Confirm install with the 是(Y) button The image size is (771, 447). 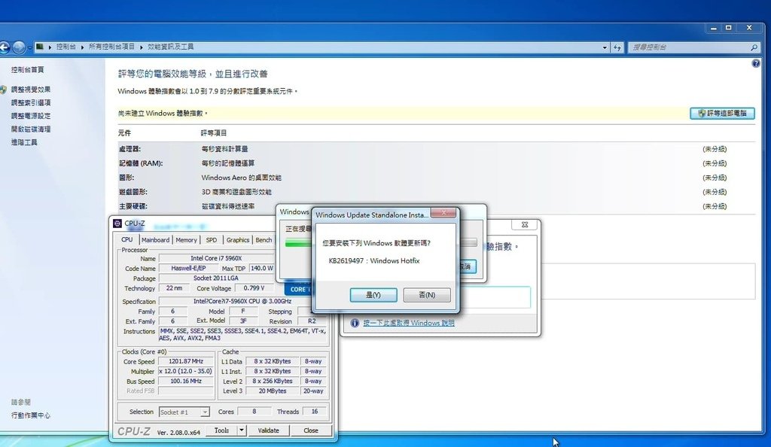373,295
